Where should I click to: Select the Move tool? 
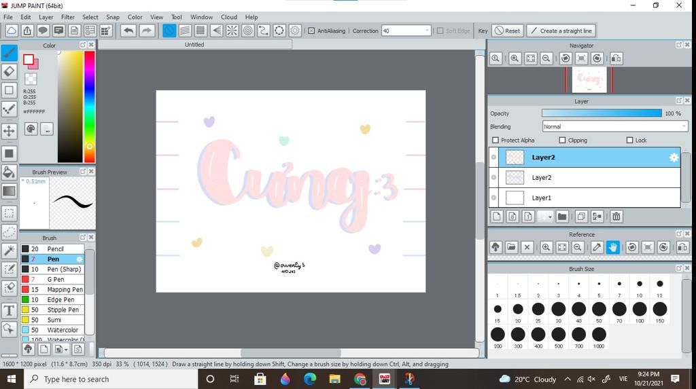[x=9, y=131]
